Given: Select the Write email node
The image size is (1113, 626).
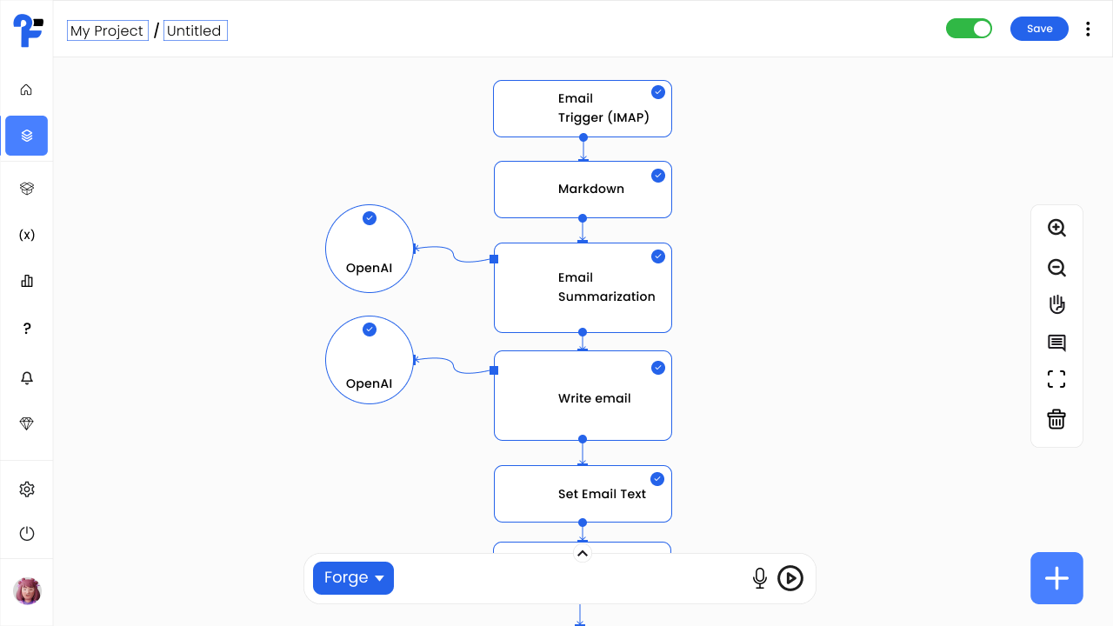Looking at the screenshot, I should click(583, 396).
